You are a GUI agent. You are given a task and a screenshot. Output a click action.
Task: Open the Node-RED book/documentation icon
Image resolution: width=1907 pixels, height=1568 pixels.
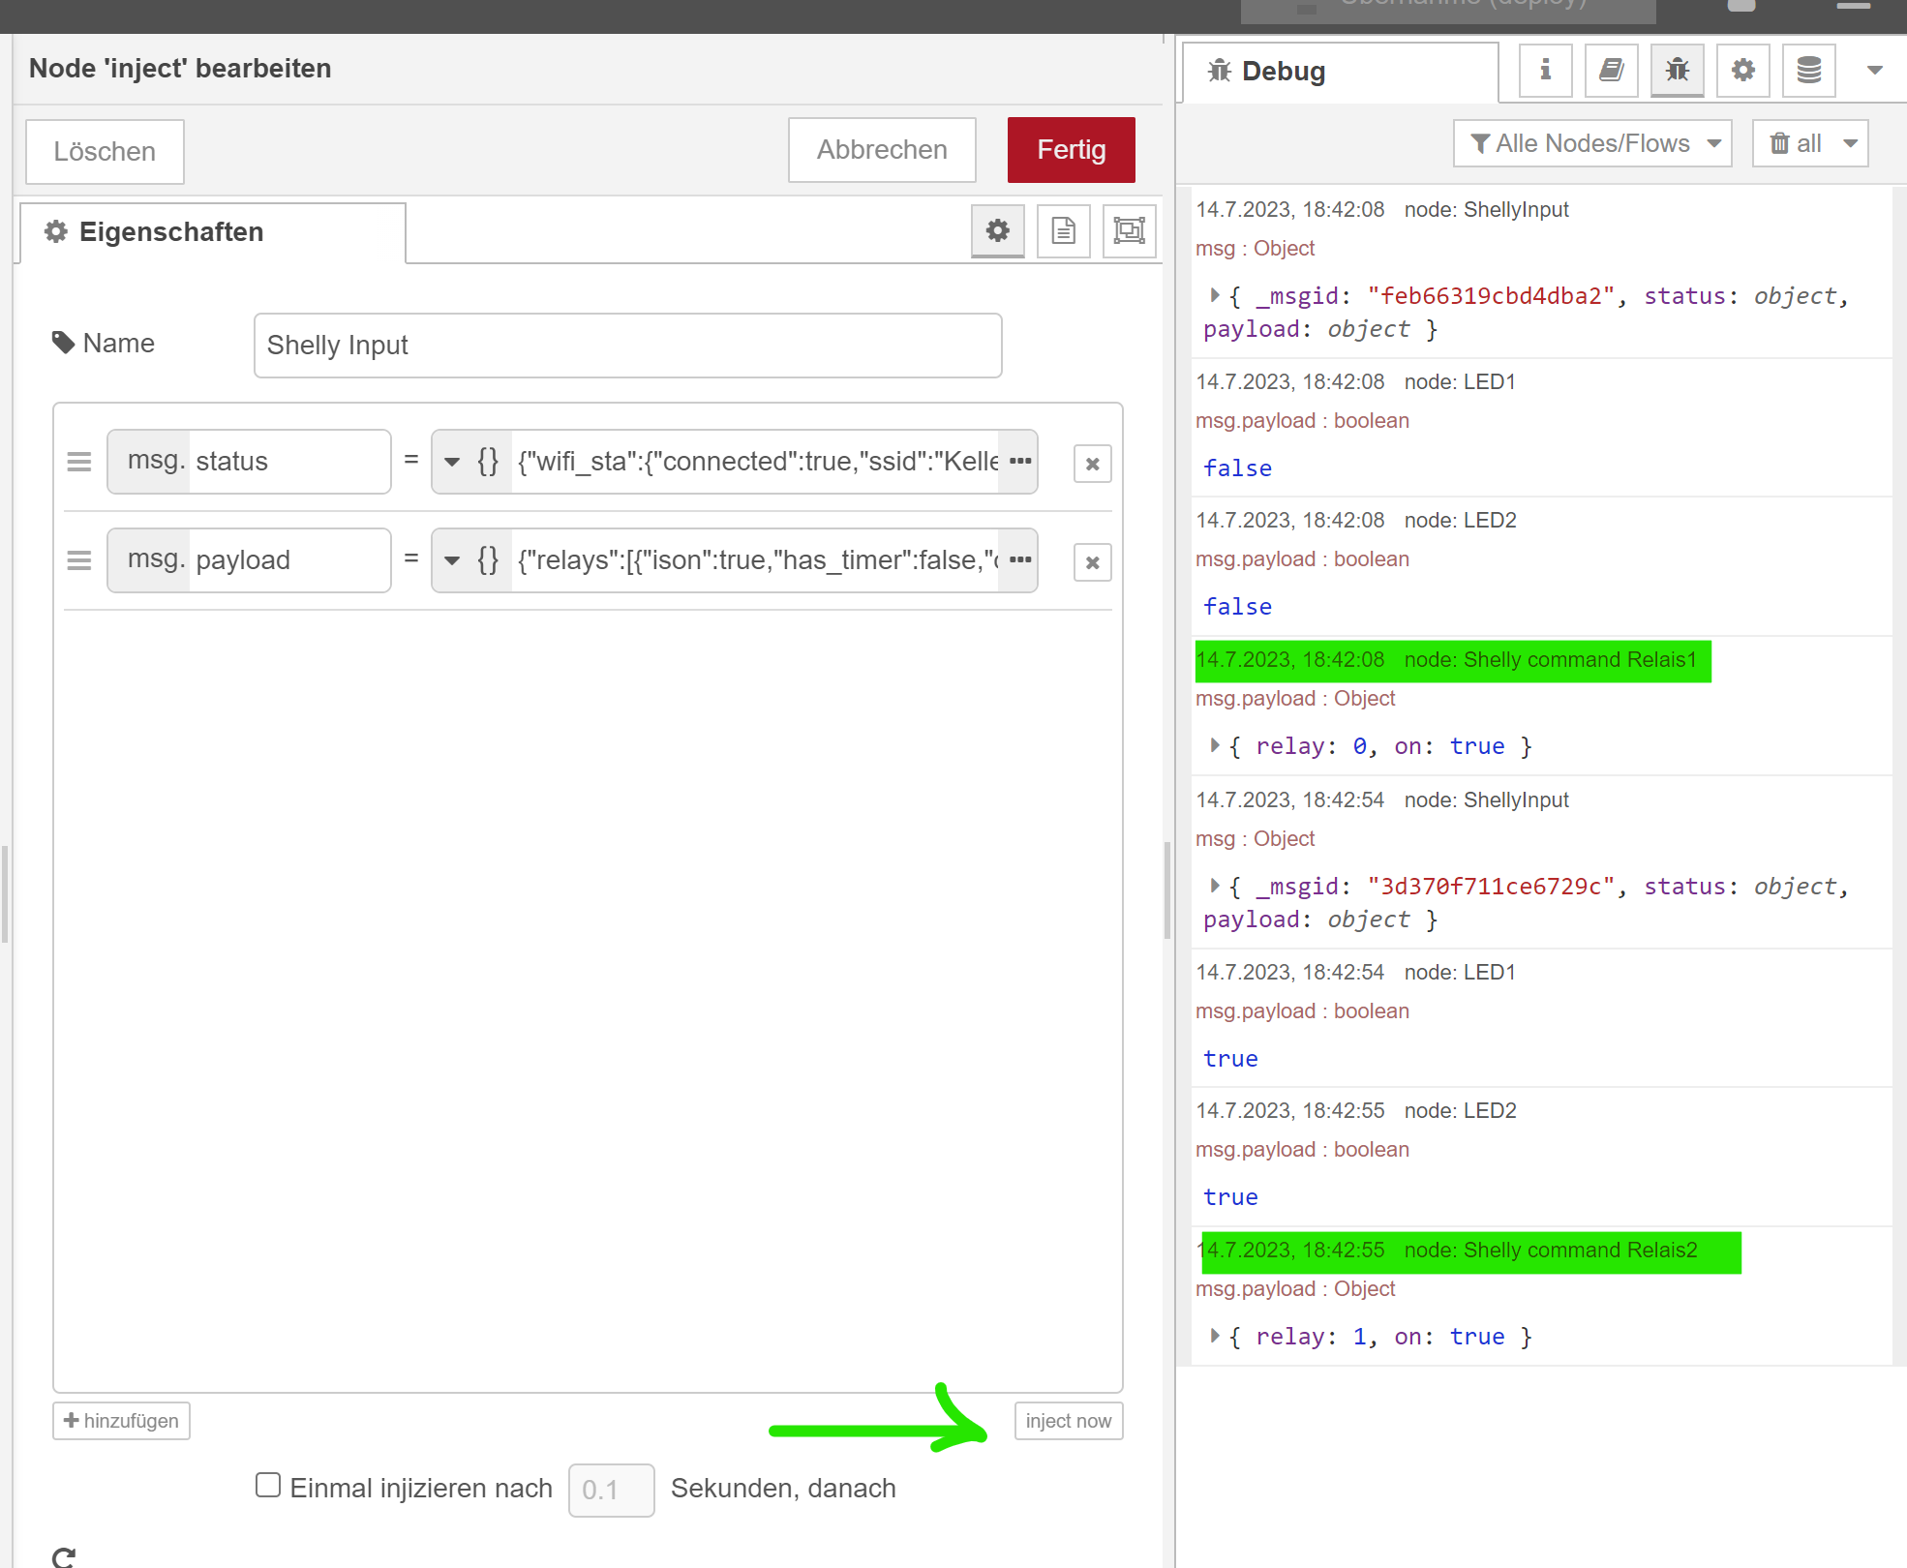coord(1609,70)
